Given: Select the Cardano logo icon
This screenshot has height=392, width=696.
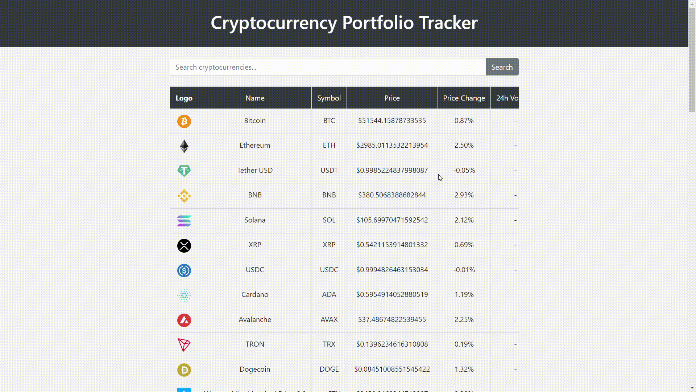Looking at the screenshot, I should point(184,295).
